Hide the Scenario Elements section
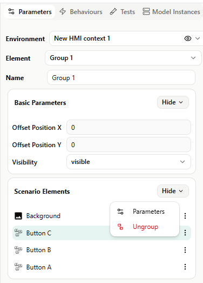This screenshot has width=203, height=283. [x=173, y=191]
